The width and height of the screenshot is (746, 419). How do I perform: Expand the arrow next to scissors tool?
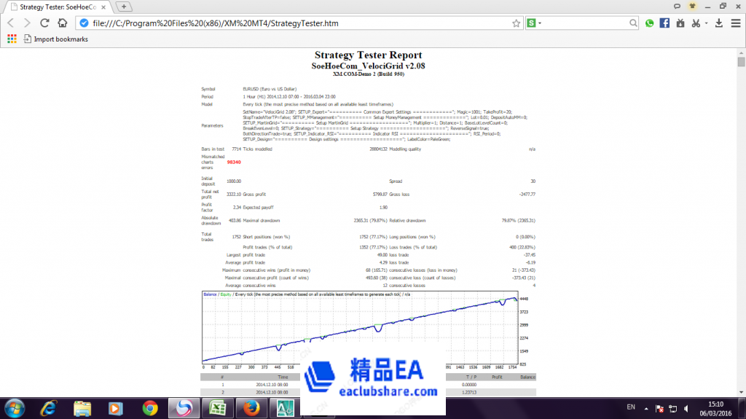705,23
